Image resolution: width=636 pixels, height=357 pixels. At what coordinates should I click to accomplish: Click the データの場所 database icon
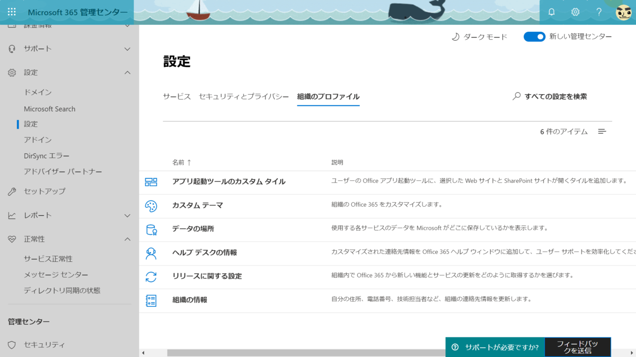tap(151, 230)
